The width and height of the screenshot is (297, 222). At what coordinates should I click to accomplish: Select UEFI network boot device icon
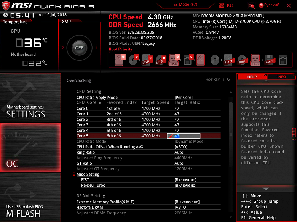(188, 60)
